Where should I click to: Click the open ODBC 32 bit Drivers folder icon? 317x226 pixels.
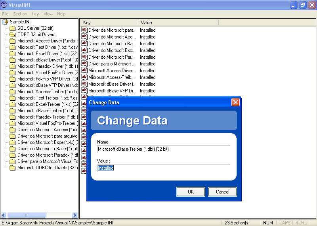tap(12, 34)
